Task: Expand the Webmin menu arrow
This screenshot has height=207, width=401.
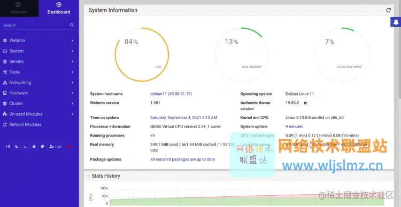Action: [x=72, y=41]
